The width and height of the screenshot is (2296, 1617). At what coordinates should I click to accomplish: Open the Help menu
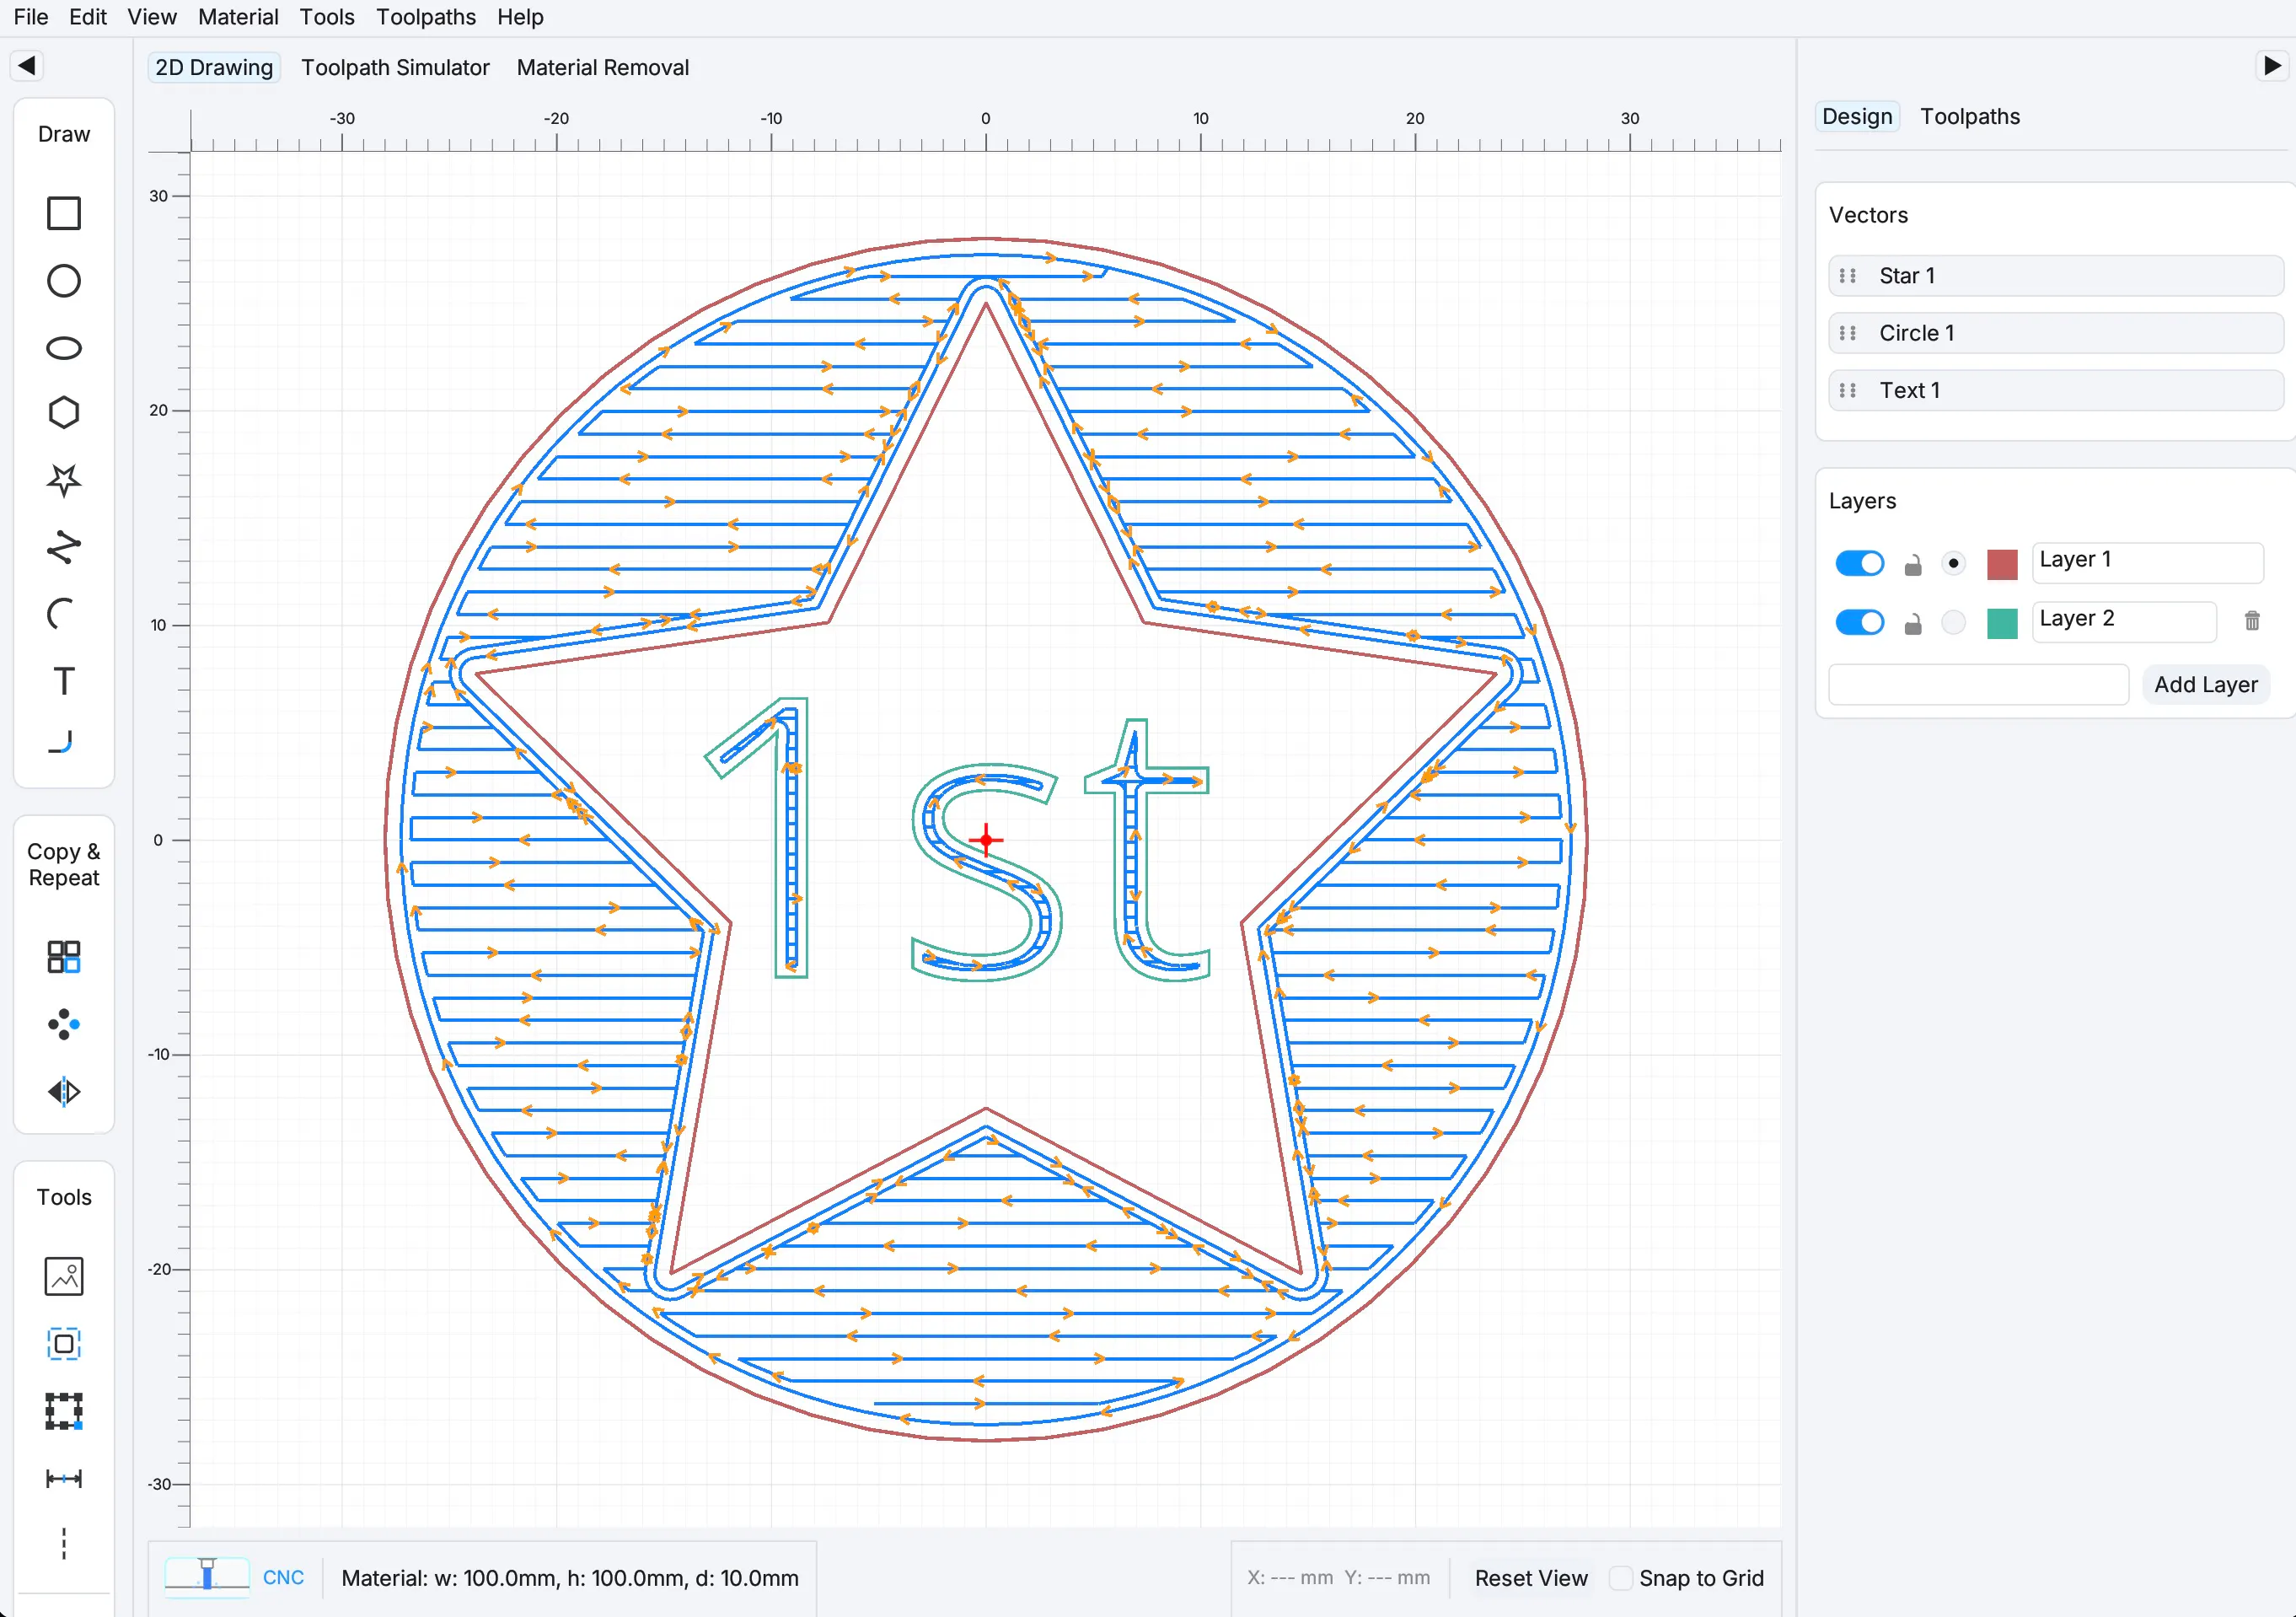pos(520,17)
